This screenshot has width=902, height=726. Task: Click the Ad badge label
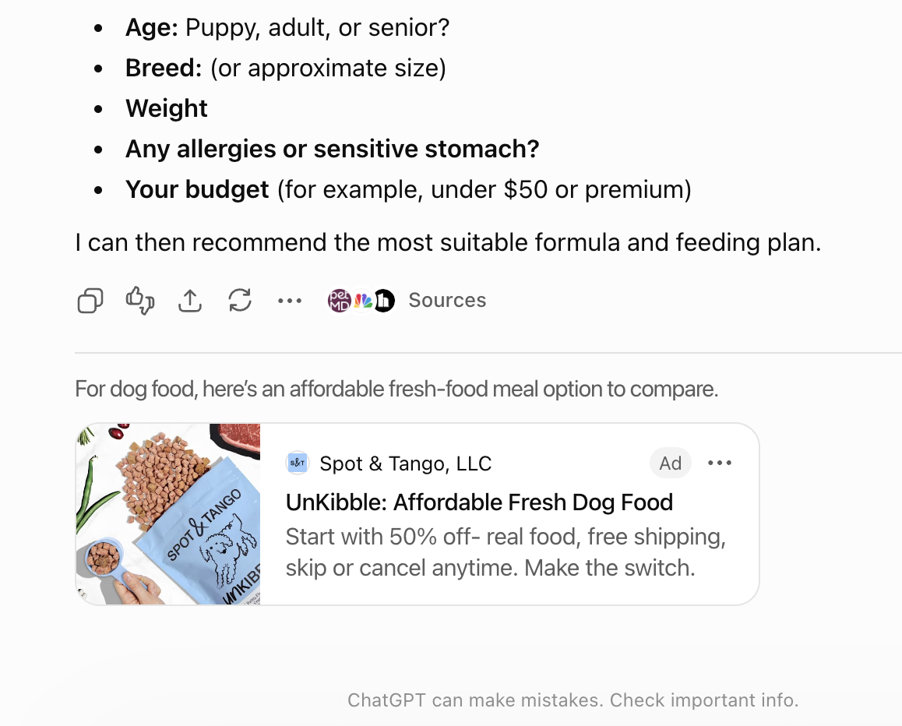point(670,463)
